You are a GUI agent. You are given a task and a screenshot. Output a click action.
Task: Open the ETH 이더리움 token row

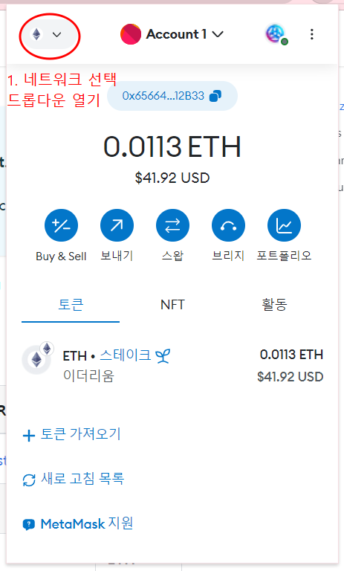click(172, 365)
